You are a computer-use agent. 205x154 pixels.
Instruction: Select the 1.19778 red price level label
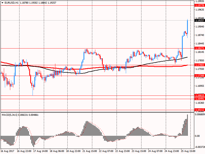pos(200,5)
